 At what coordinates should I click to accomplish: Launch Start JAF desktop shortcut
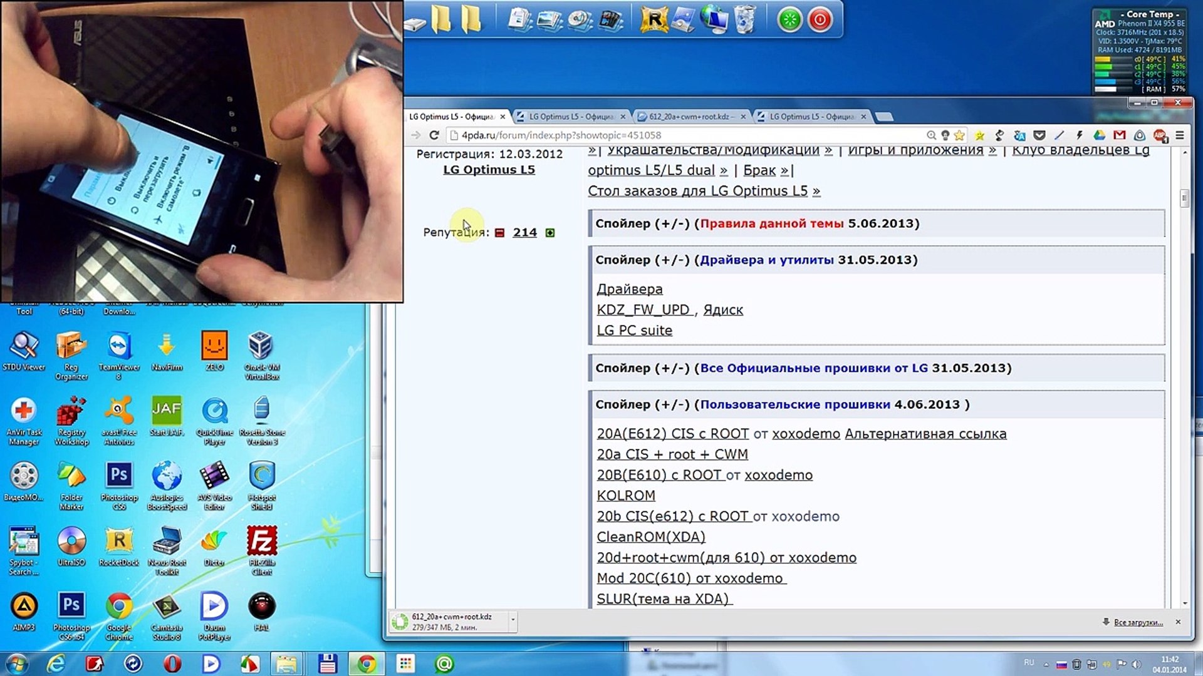tap(167, 416)
